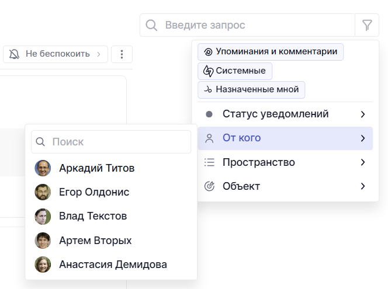Expand the Объект submenu chevron
Screen dimensions: 388x289
363,186
